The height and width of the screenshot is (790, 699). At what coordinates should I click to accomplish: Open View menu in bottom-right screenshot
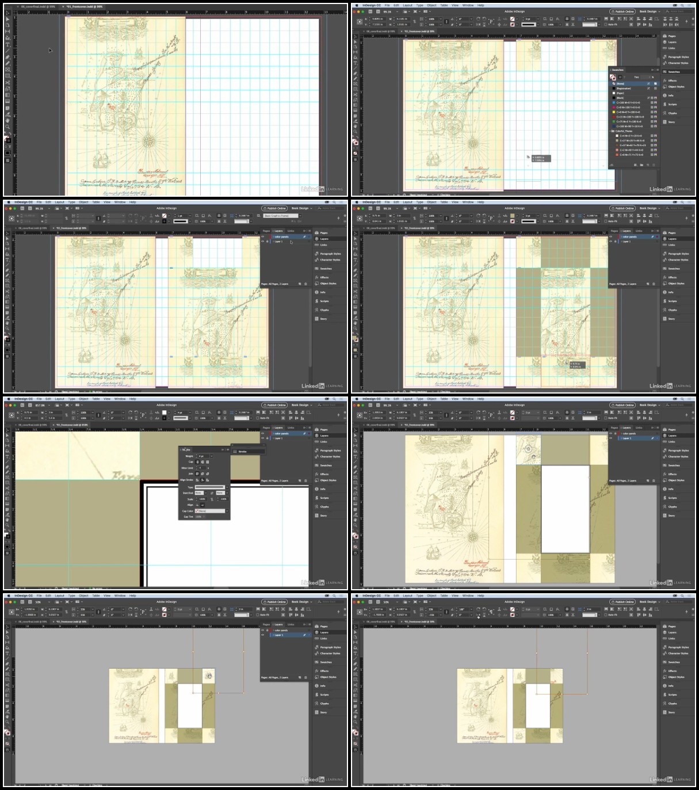(x=455, y=596)
